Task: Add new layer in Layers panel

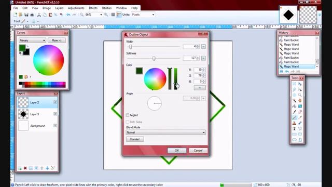Action: [x=20, y=168]
